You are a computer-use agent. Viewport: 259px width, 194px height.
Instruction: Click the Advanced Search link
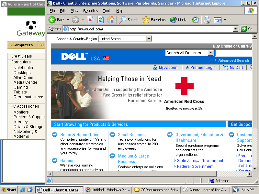pos(233,60)
